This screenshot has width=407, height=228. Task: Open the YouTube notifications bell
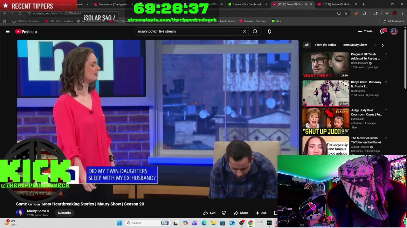pyautogui.click(x=382, y=31)
